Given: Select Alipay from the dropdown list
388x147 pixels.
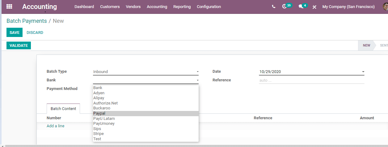Looking at the screenshot, I should [145, 98].
